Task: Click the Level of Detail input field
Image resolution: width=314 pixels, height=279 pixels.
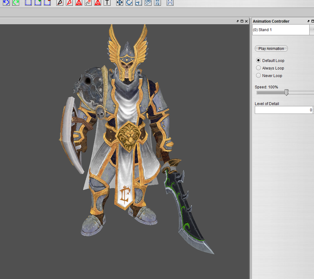Action: coord(283,110)
